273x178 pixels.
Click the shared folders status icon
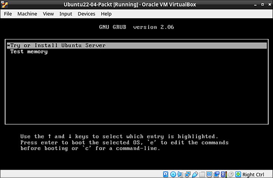(x=202, y=174)
